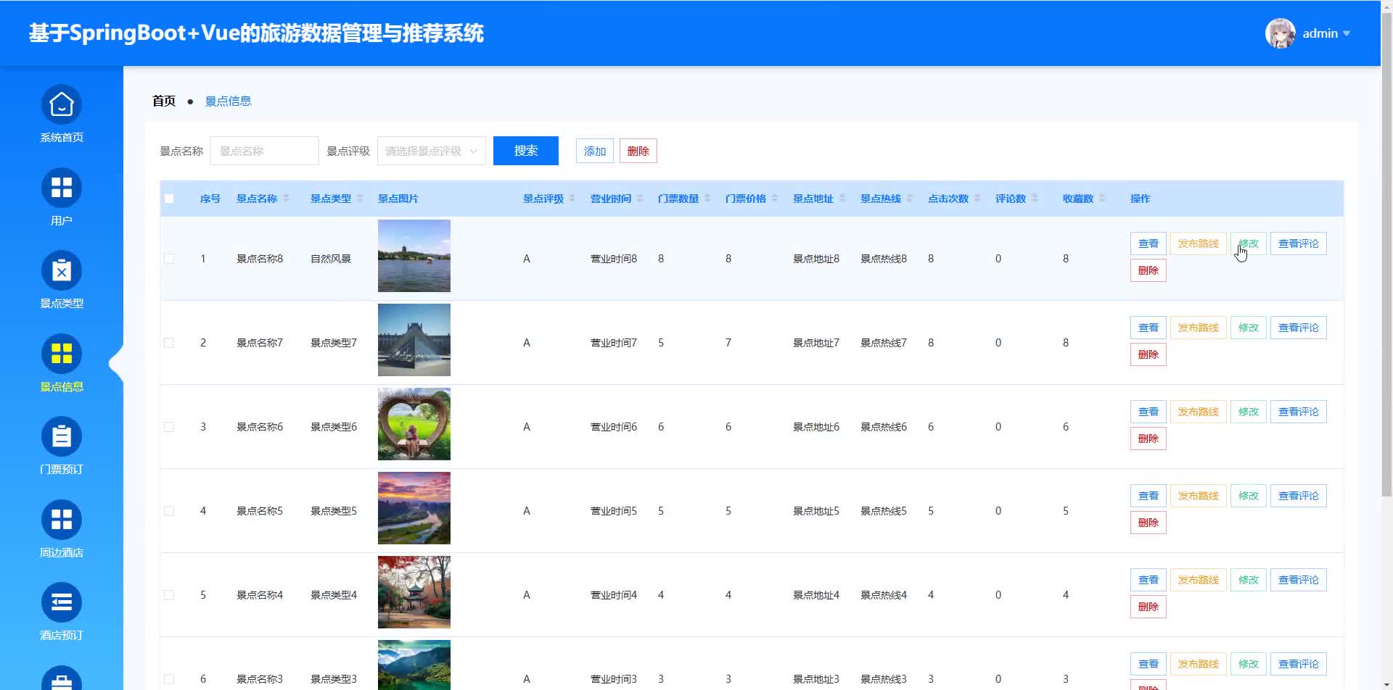Viewport: 1393px width, 690px height.
Task: Toggle the select-all checkbox in table header
Action: pyautogui.click(x=169, y=199)
